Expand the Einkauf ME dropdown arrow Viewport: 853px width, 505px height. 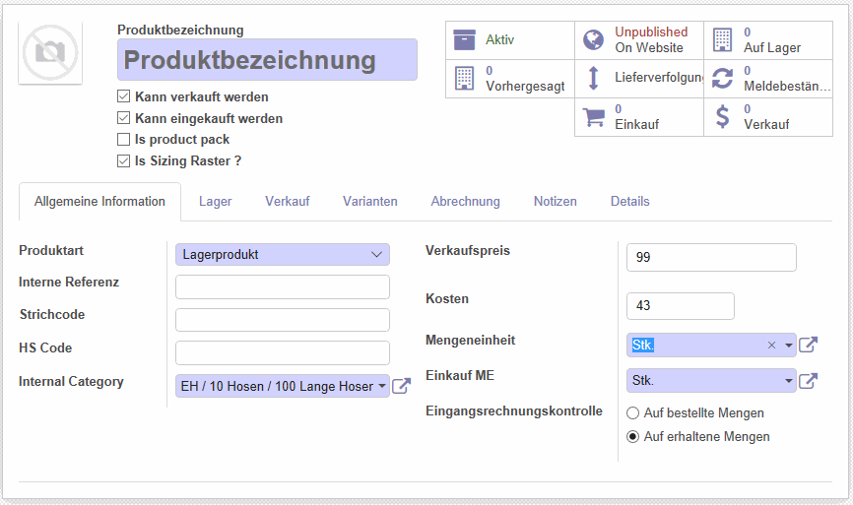789,381
